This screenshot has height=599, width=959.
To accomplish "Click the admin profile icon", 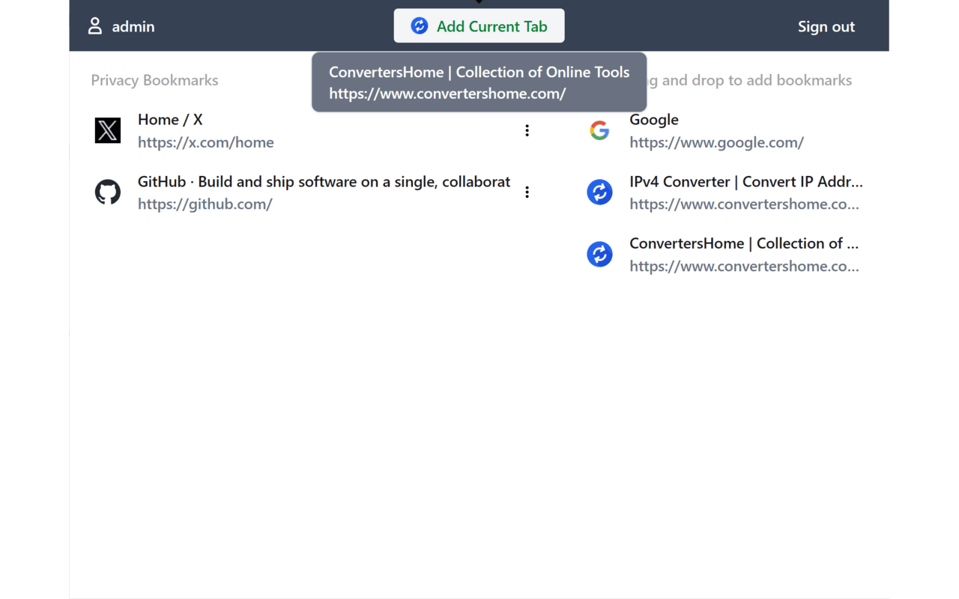I will click(x=95, y=25).
